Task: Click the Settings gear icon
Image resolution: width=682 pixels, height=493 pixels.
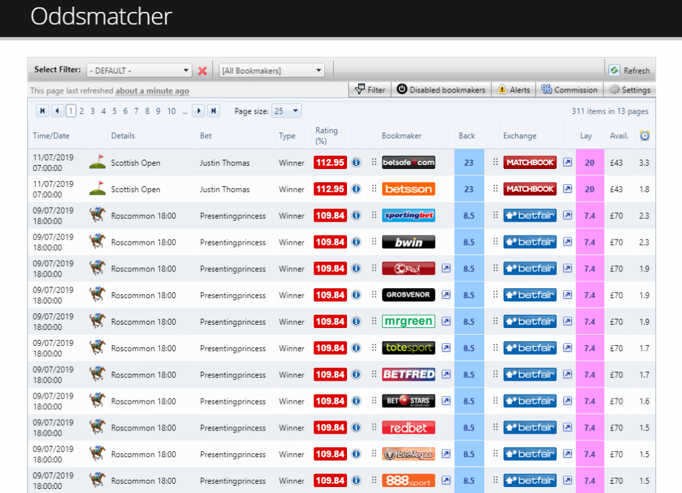Action: pos(614,89)
